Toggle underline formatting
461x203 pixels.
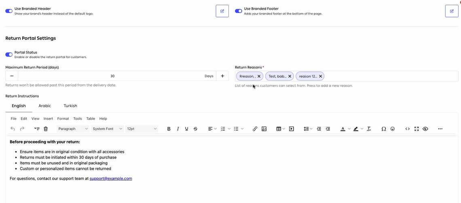186,129
